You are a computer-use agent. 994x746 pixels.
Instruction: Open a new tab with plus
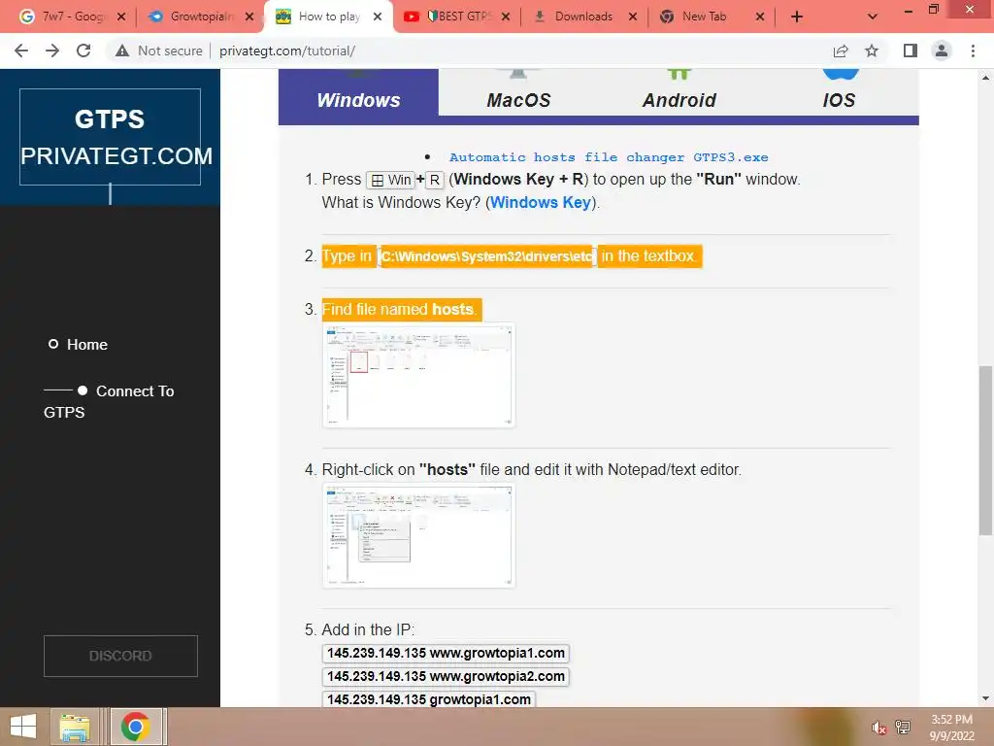point(797,17)
